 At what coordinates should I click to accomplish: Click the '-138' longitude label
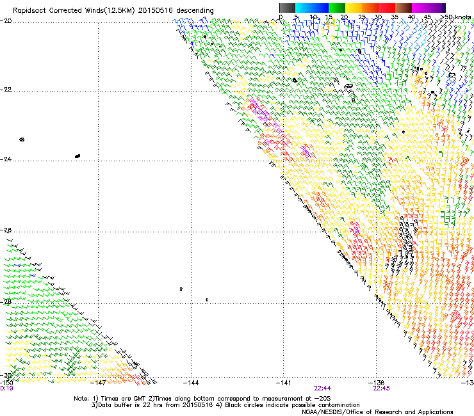(376, 383)
